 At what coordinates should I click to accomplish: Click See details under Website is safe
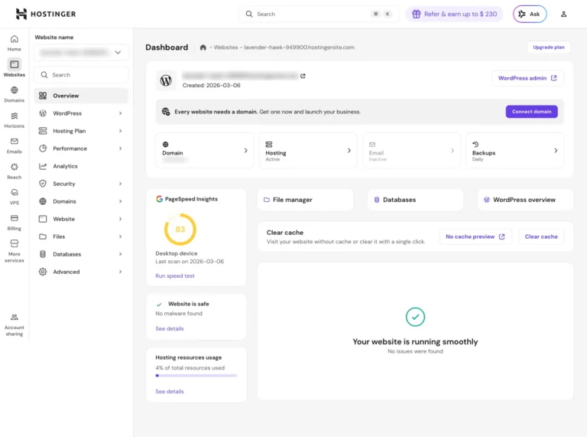click(x=170, y=328)
